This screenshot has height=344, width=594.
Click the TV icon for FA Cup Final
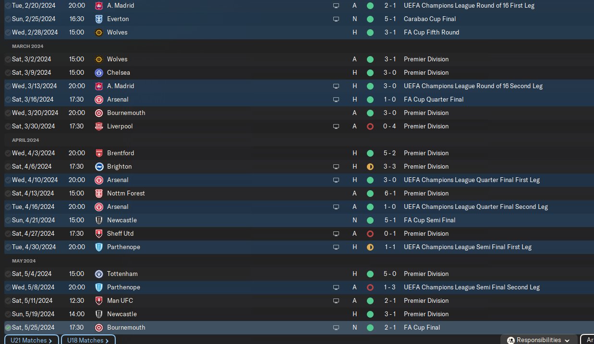point(336,328)
